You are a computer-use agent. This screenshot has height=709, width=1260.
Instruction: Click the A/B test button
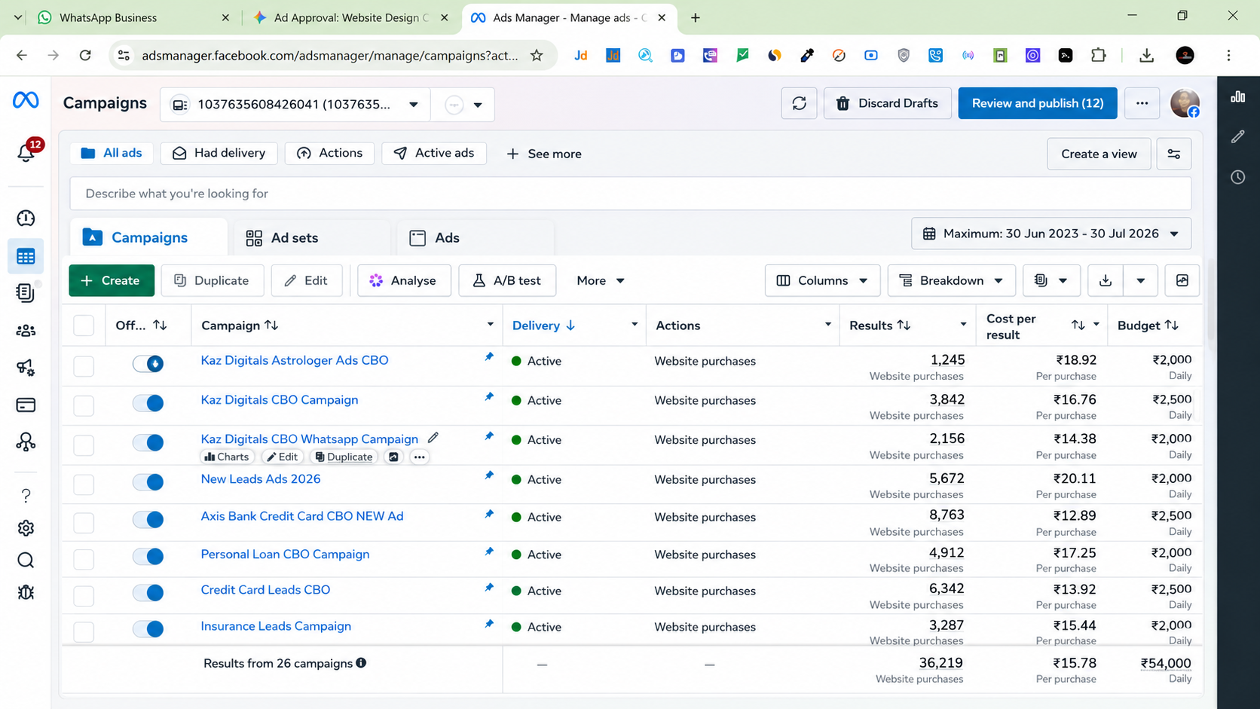(506, 280)
